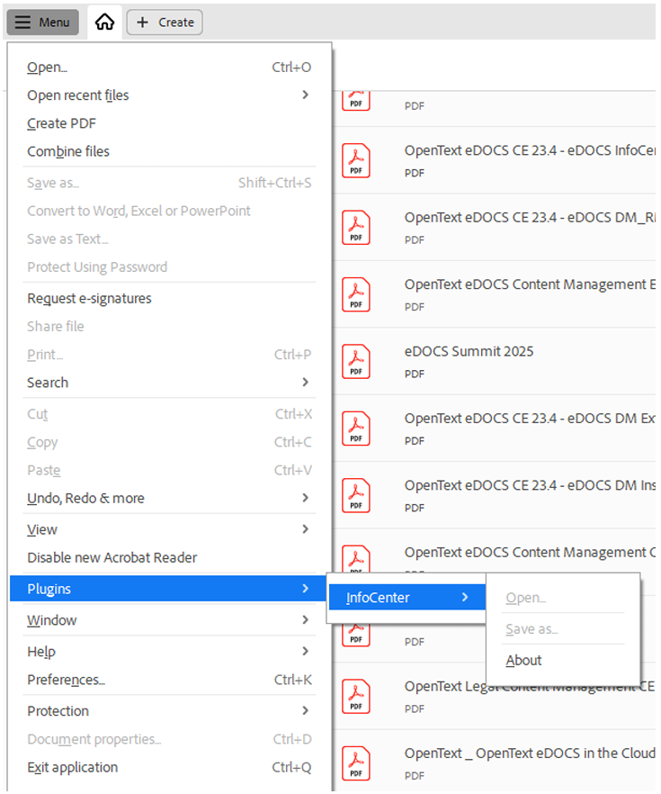
Task: Click PDF icon for eDOCS InfoCenter file
Action: [x=356, y=160]
